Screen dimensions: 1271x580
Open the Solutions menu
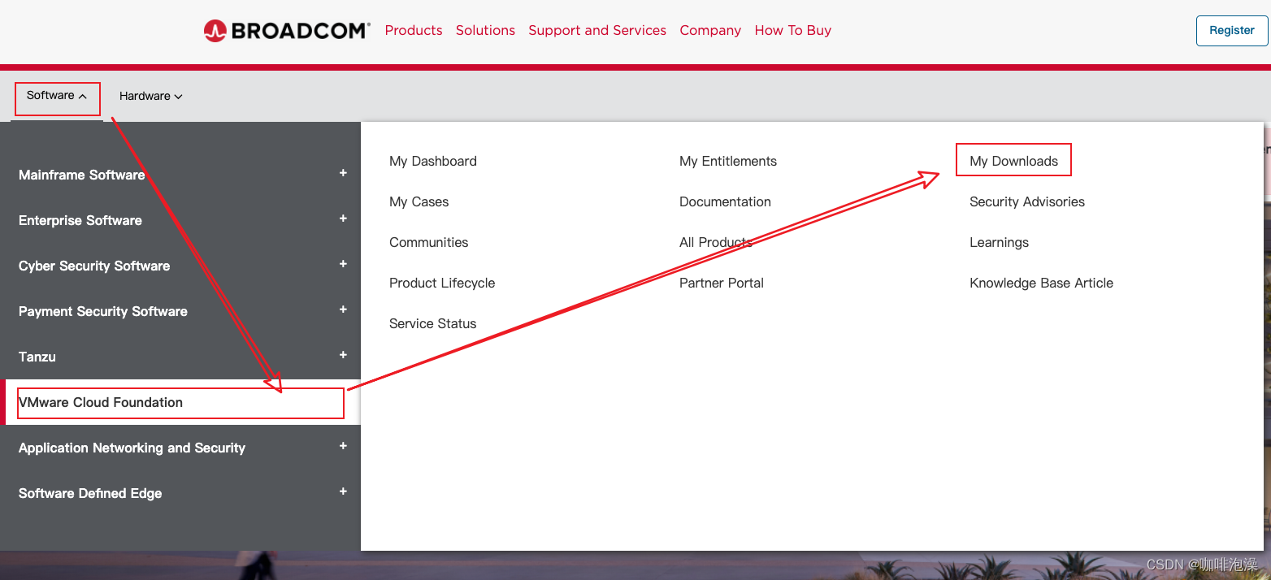pyautogui.click(x=485, y=30)
